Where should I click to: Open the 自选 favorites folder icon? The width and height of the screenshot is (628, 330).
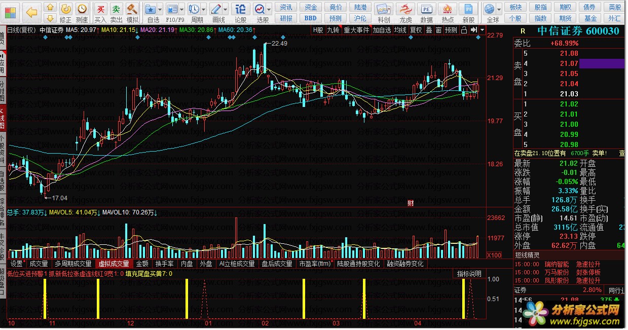(151, 12)
